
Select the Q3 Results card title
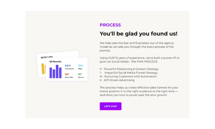coord(55,62)
